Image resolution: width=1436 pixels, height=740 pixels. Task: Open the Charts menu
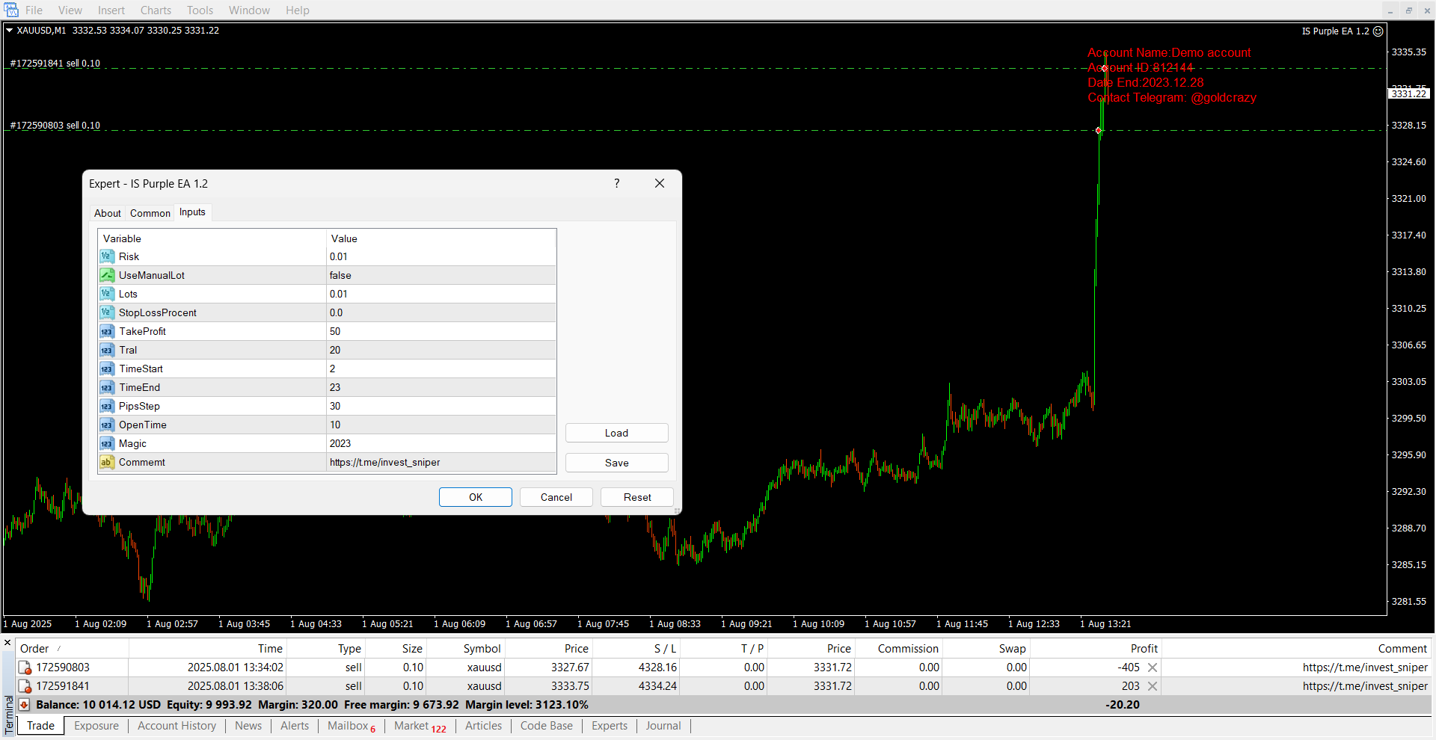(x=156, y=10)
